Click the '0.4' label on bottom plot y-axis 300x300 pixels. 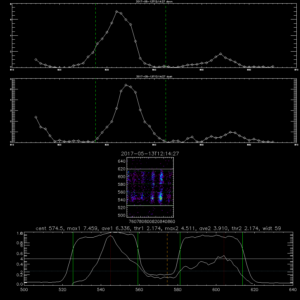(x=20, y=264)
